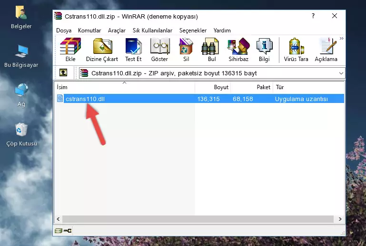Select the cstrans110.dll file name

point(85,99)
